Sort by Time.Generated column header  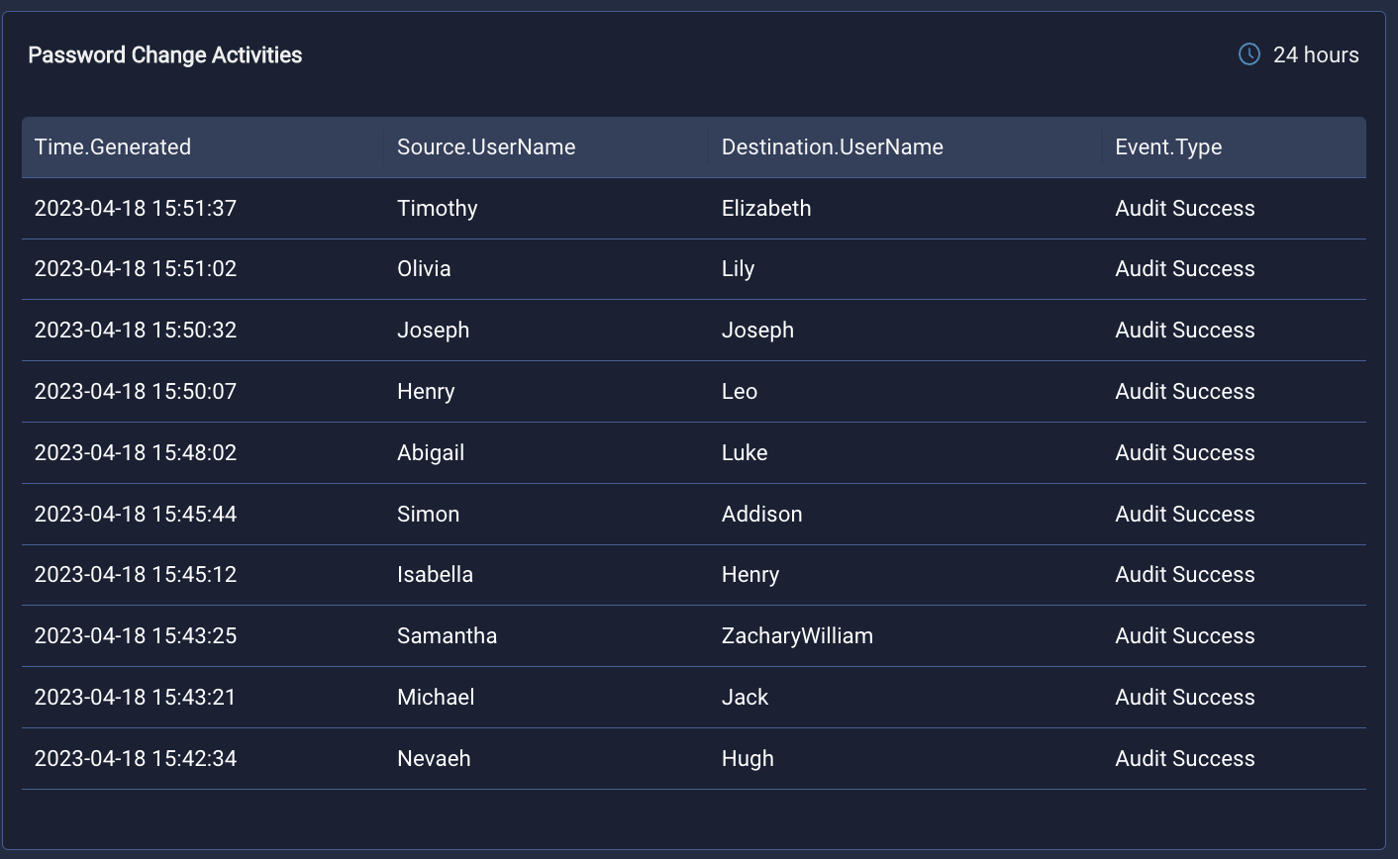coord(113,147)
